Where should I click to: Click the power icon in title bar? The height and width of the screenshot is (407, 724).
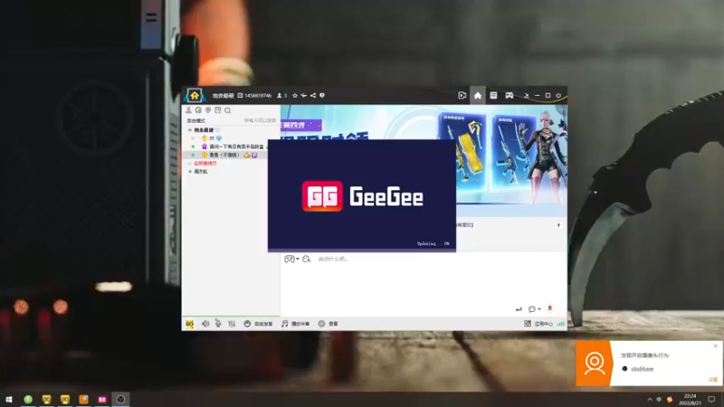click(558, 96)
